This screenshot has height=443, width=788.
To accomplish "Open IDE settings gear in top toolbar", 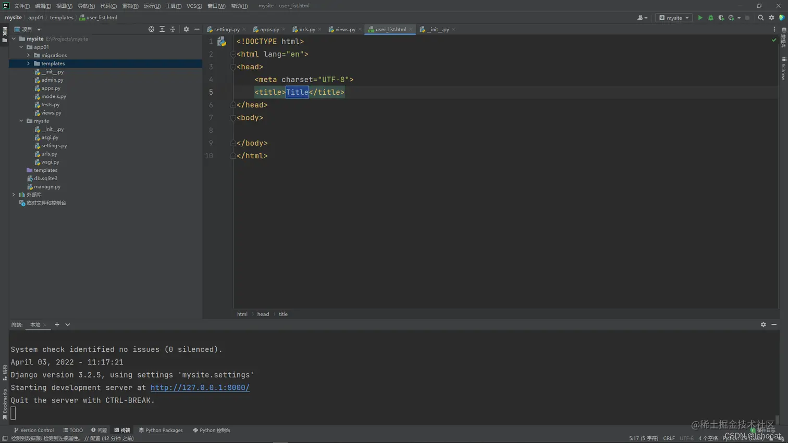I will tap(772, 18).
